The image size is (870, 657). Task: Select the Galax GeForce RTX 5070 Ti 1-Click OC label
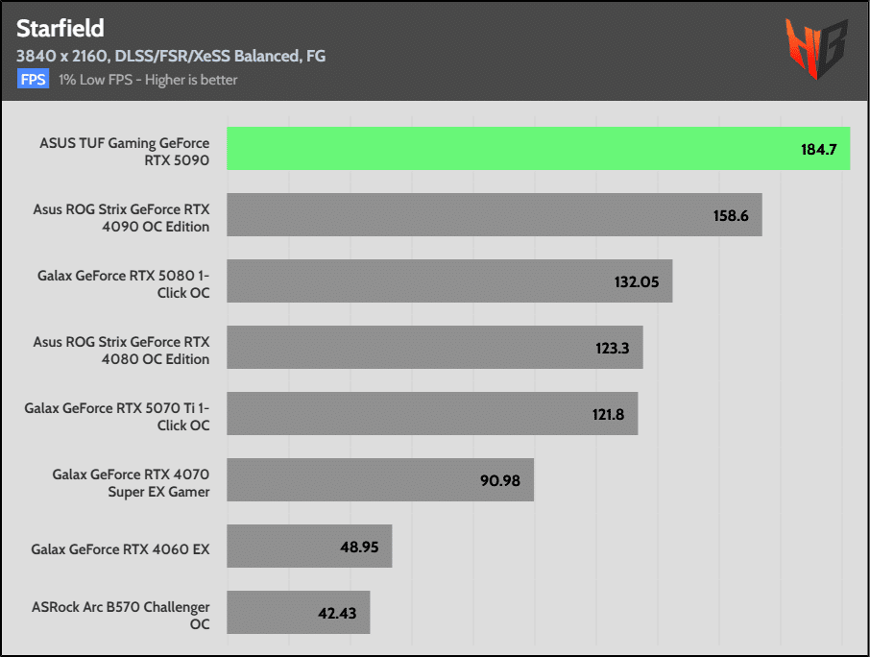[x=116, y=417]
